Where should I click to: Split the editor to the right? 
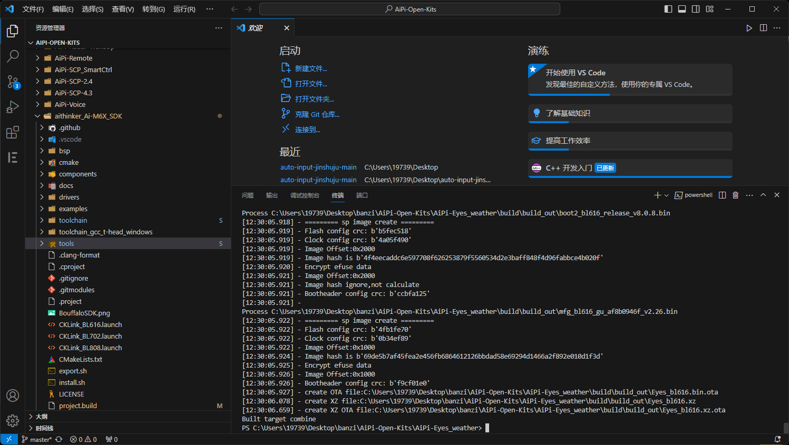click(x=763, y=28)
